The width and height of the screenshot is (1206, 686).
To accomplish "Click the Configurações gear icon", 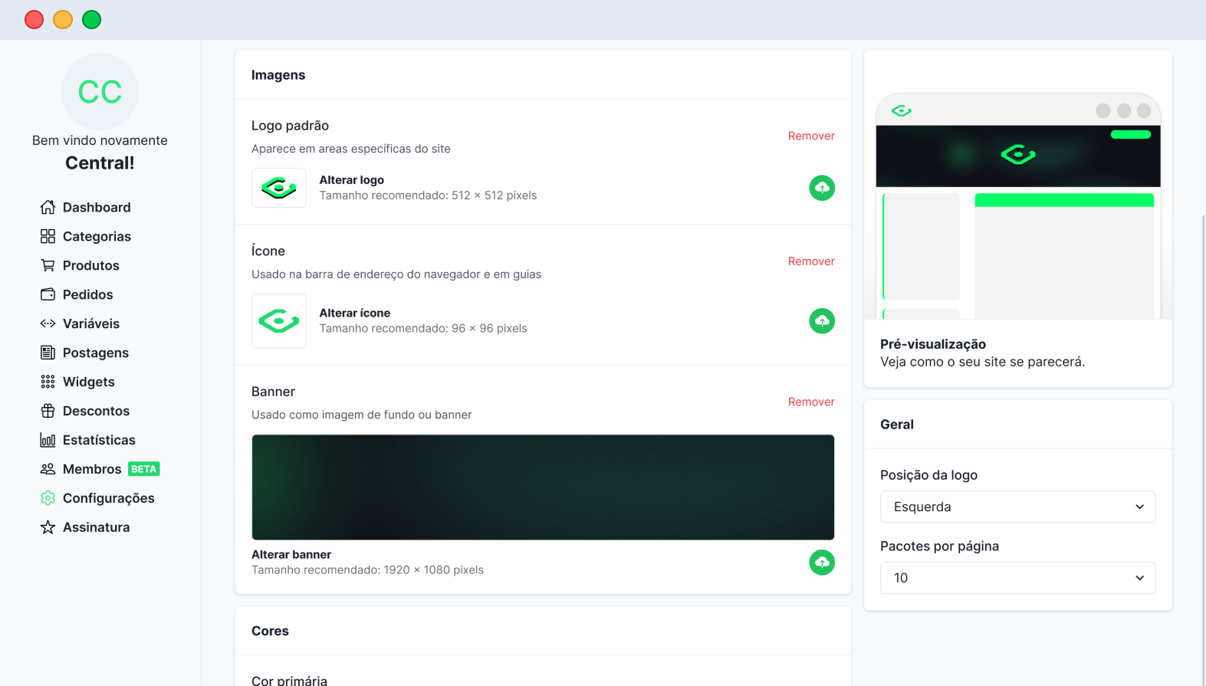I will (x=48, y=498).
